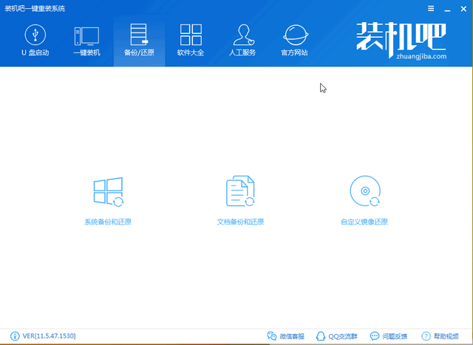
Task: Minimize the 装机吧 window
Action: [x=446, y=8]
